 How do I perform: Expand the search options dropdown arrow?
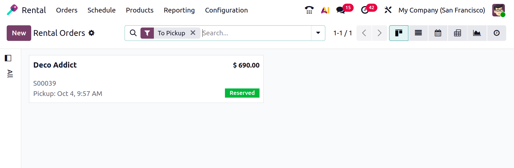(x=318, y=33)
